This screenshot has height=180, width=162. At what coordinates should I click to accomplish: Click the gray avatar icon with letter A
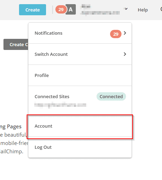coord(71,9)
